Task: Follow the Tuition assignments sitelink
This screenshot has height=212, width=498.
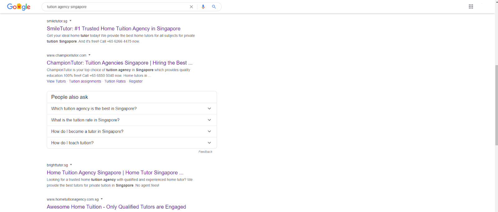Action: (x=85, y=81)
